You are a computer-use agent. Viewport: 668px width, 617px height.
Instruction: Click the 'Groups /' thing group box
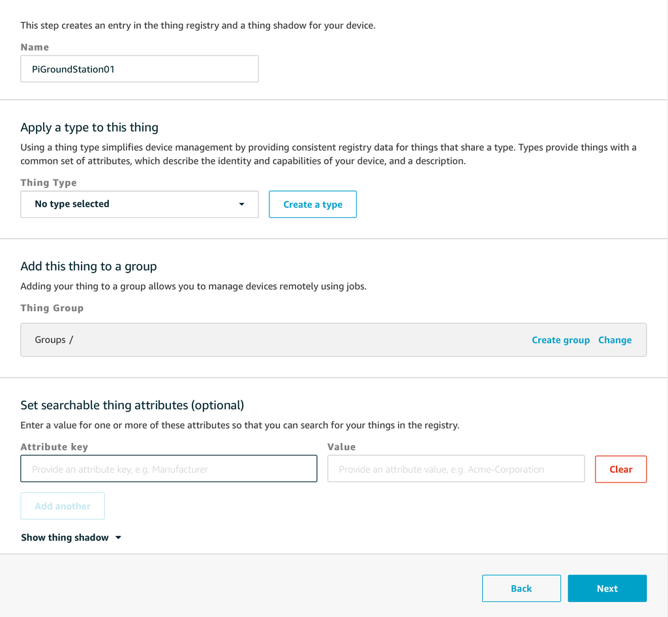tap(261, 340)
